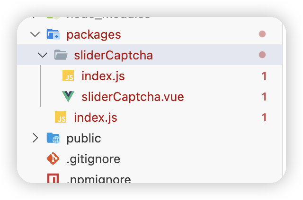The width and height of the screenshot is (303, 200).
Task: Open index.js inside the sliderCaptcha folder
Action: [103, 76]
